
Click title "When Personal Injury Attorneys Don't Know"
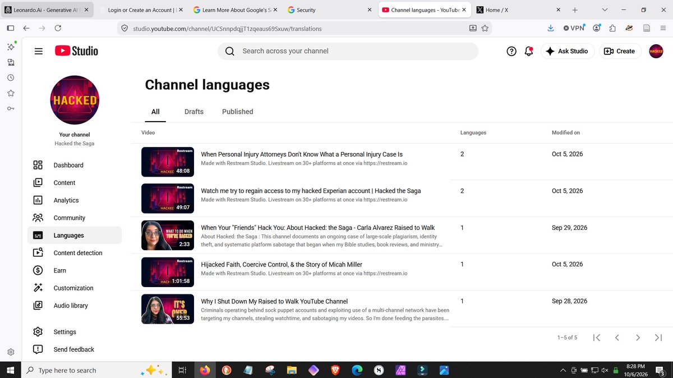[x=302, y=154]
